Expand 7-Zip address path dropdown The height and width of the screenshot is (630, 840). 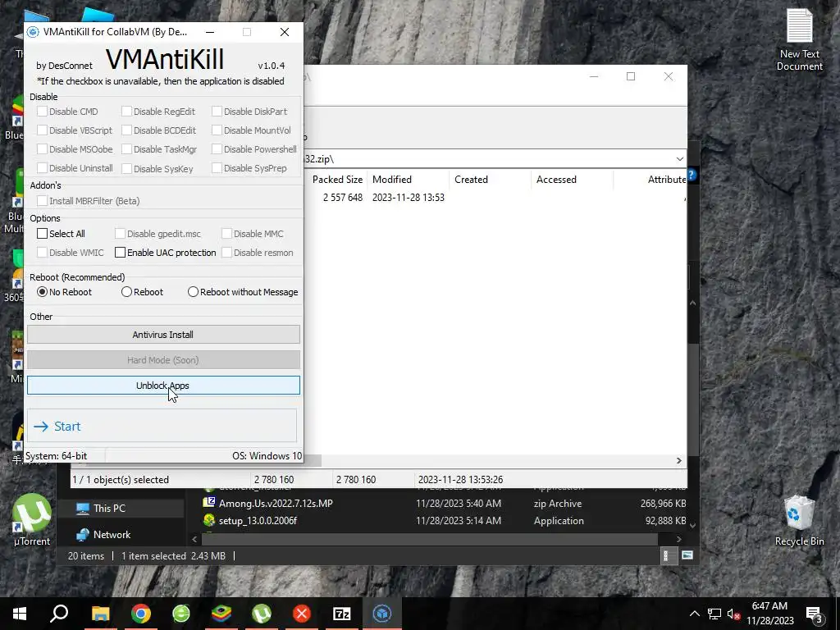pos(679,159)
